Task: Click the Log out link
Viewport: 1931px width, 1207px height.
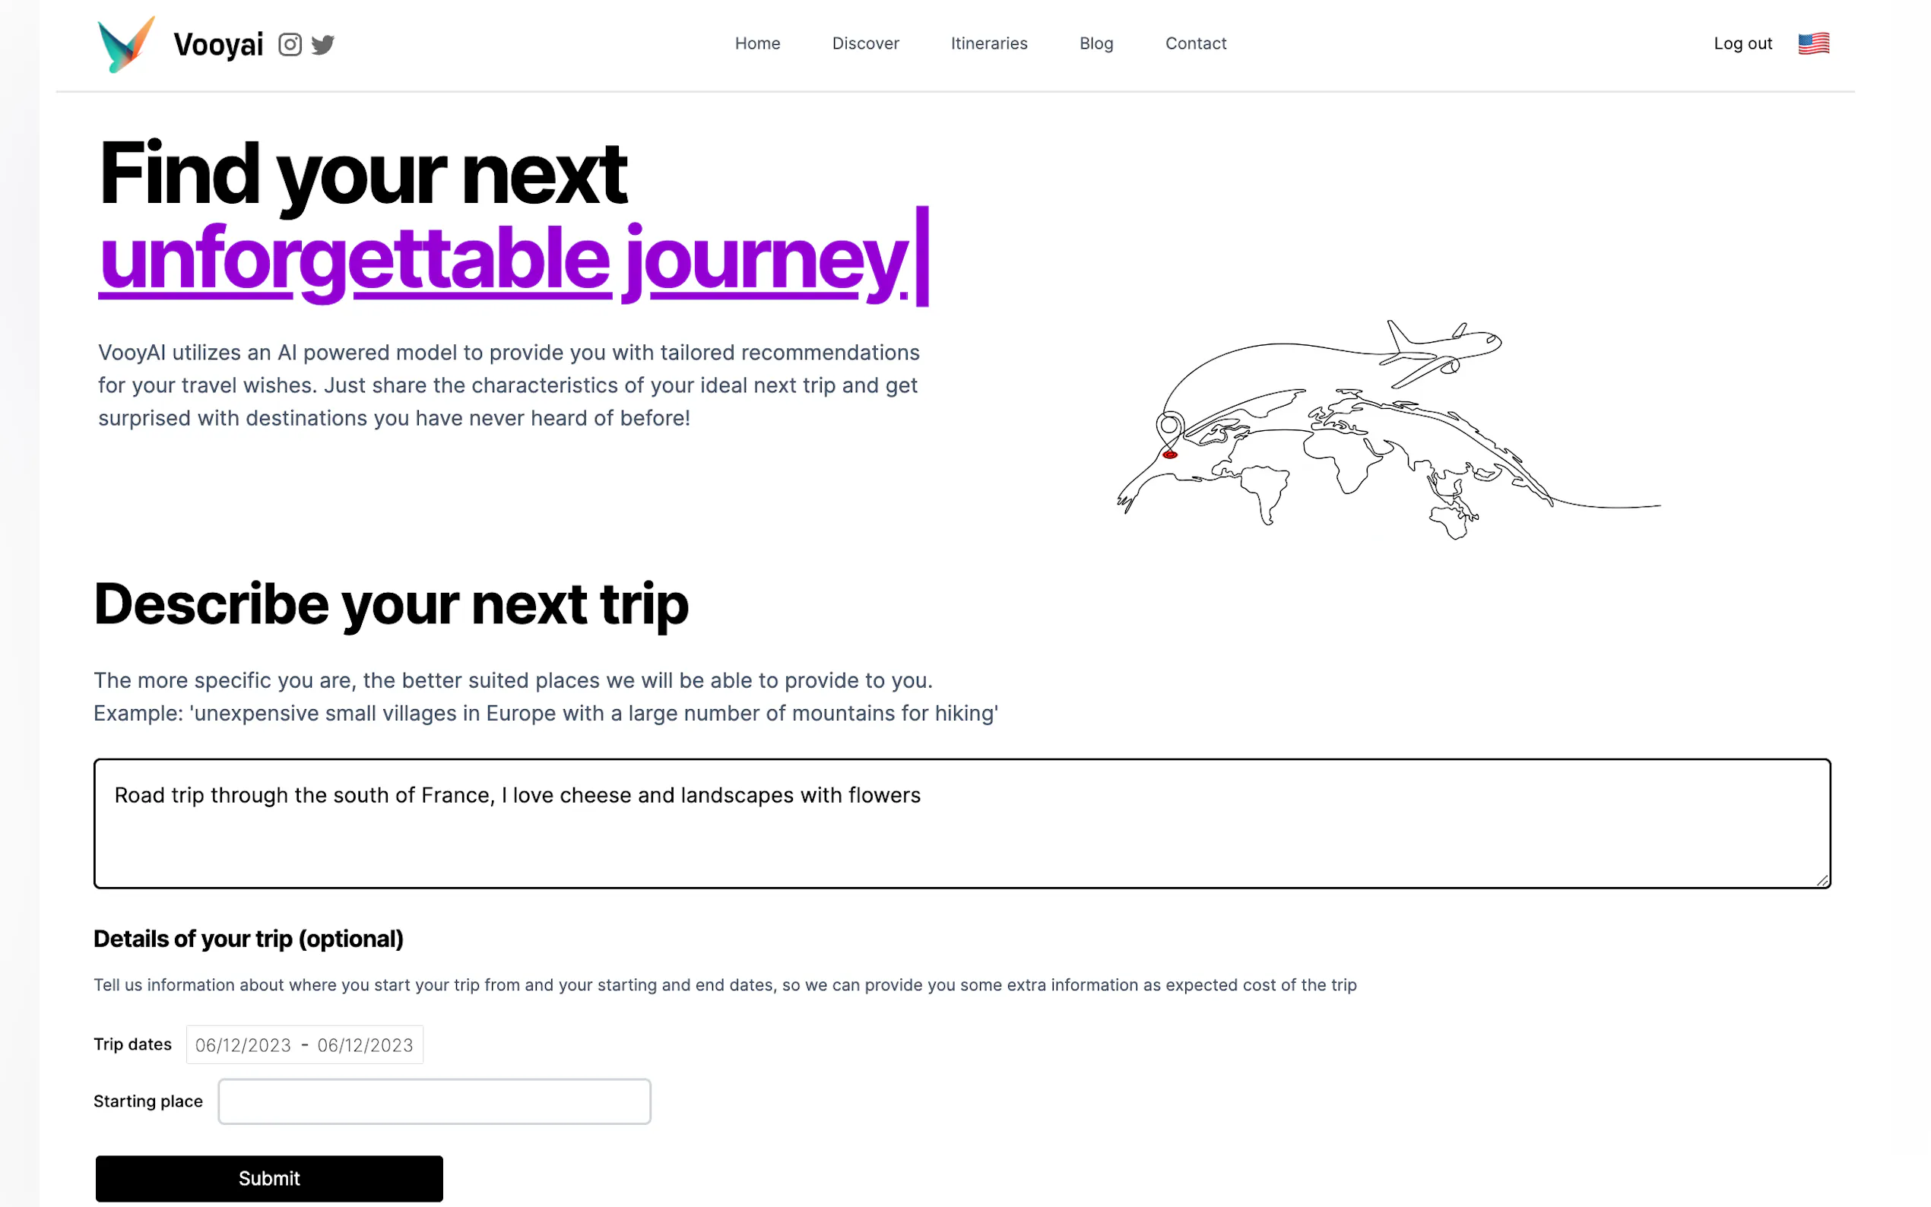Action: click(1742, 44)
